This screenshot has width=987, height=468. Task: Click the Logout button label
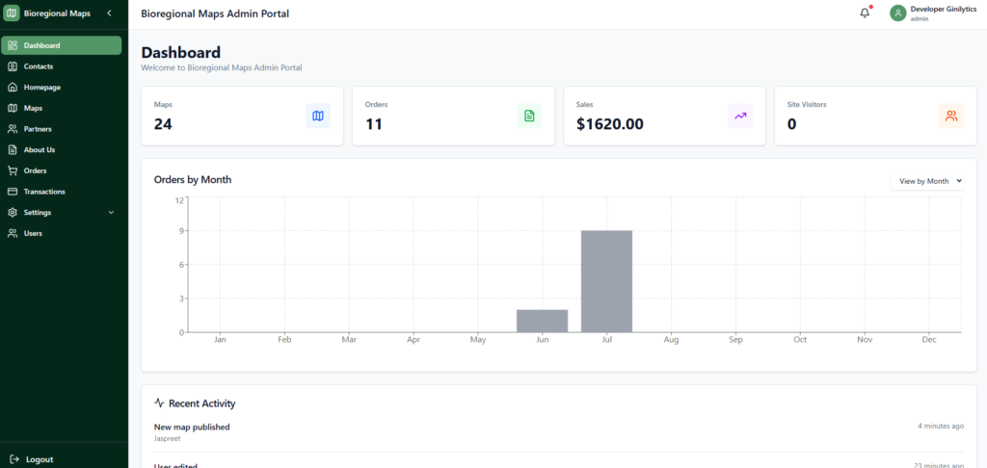[x=40, y=459]
